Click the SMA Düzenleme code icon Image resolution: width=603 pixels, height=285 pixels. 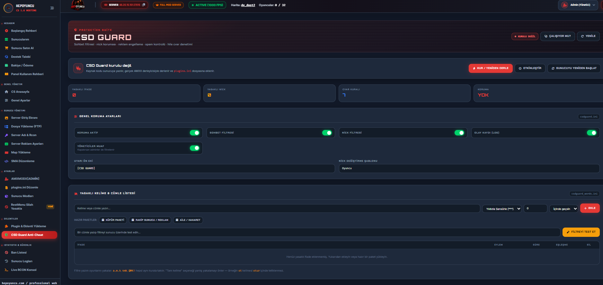tap(6, 161)
